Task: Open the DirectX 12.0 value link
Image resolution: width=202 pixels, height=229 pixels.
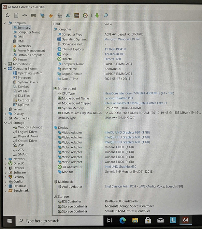Action: 113,59
